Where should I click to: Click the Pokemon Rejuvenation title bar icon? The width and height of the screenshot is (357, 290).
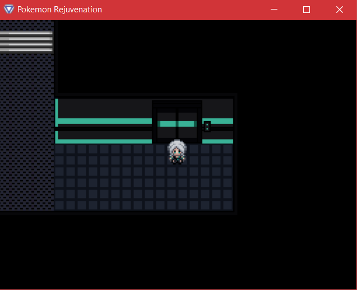[8, 10]
